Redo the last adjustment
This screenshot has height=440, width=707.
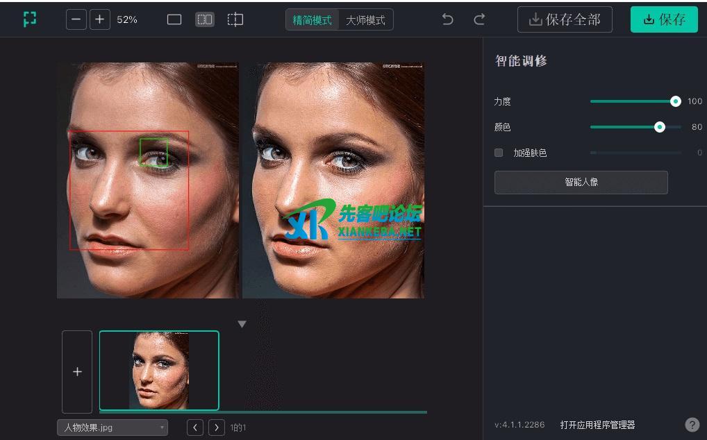click(479, 19)
